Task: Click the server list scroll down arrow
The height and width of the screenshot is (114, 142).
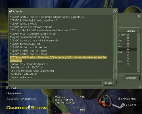Action: [139, 72]
